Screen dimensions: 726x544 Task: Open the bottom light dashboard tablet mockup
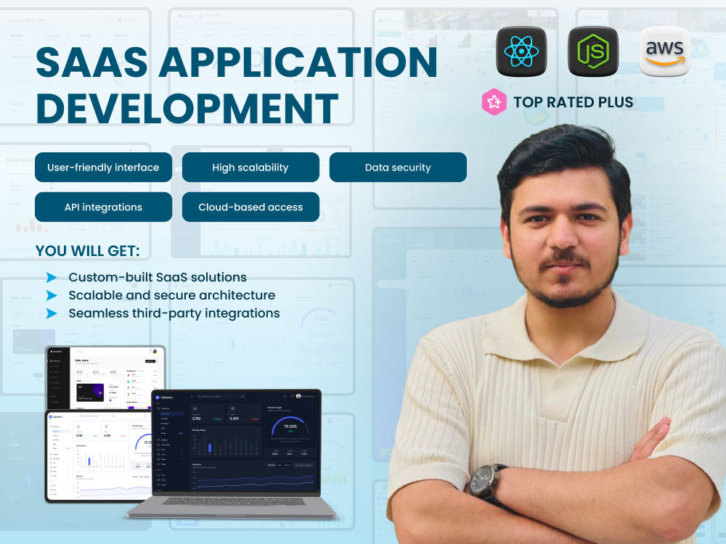point(99,456)
